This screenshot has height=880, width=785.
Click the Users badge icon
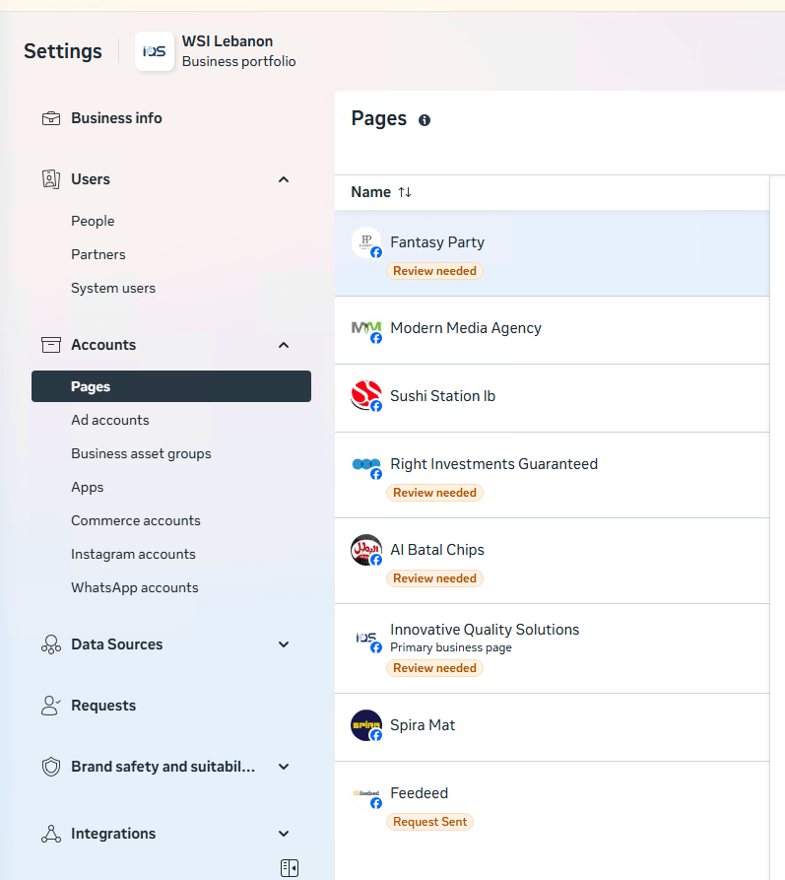click(x=51, y=179)
